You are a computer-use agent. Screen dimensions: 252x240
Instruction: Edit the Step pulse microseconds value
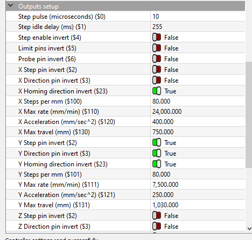[198, 17]
